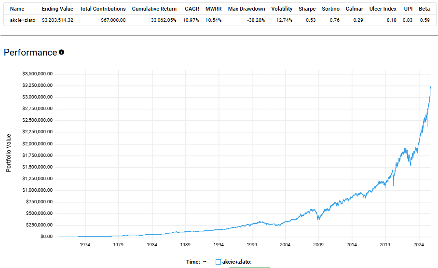Click the Sharpe column header
Screen dimensions: 438x268
pyautogui.click(x=307, y=9)
